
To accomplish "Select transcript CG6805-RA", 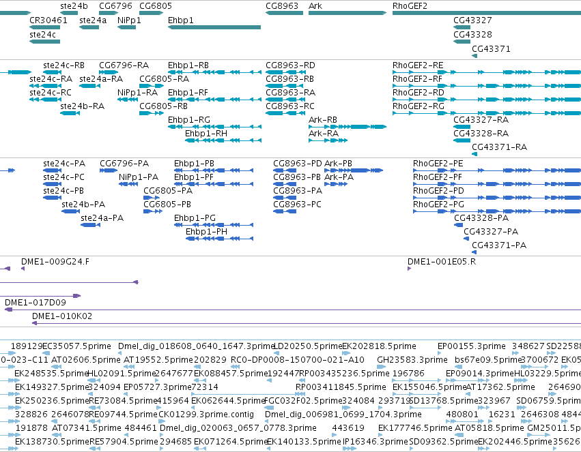I will click(x=164, y=79).
